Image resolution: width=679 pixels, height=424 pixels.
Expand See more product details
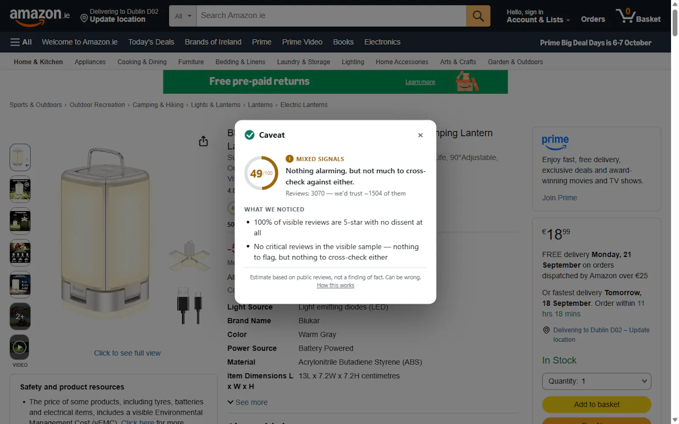tap(247, 402)
